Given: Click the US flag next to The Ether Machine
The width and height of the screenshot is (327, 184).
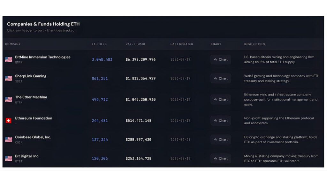Looking at the screenshot, I should pos(9,99).
